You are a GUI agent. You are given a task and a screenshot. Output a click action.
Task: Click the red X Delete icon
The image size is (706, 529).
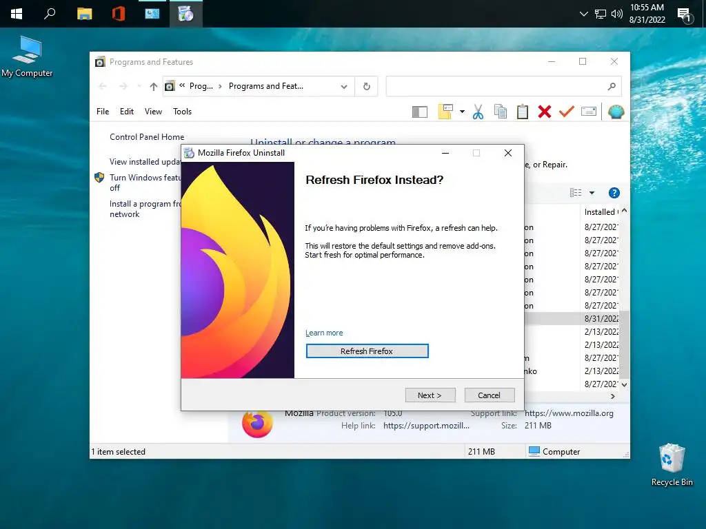[x=545, y=112]
